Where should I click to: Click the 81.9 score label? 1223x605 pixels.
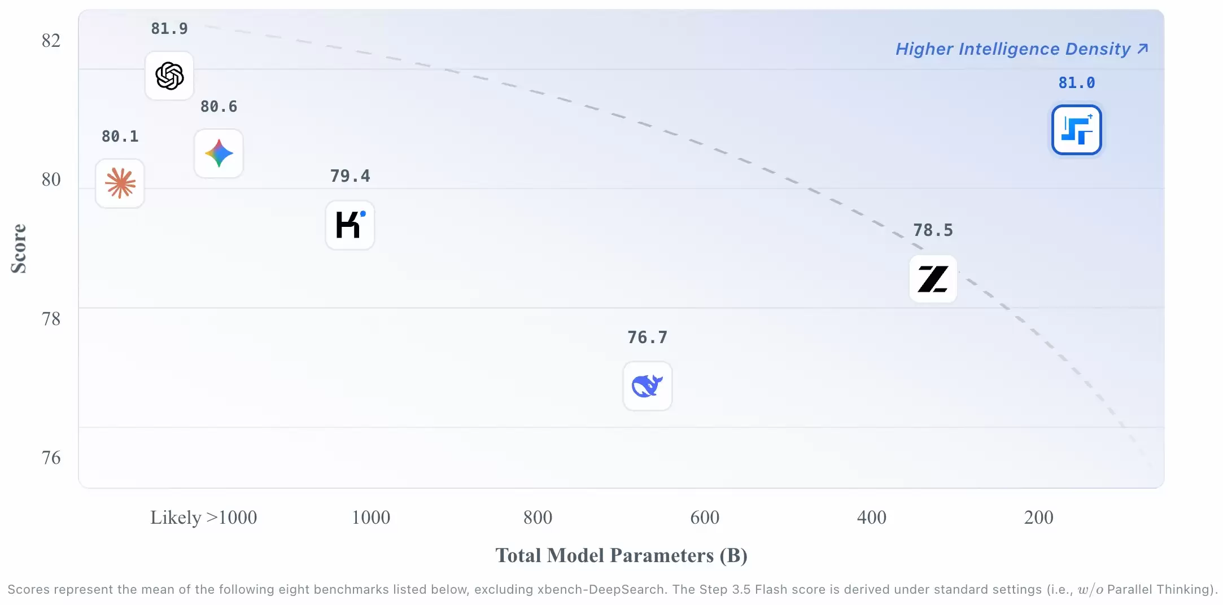169,29
